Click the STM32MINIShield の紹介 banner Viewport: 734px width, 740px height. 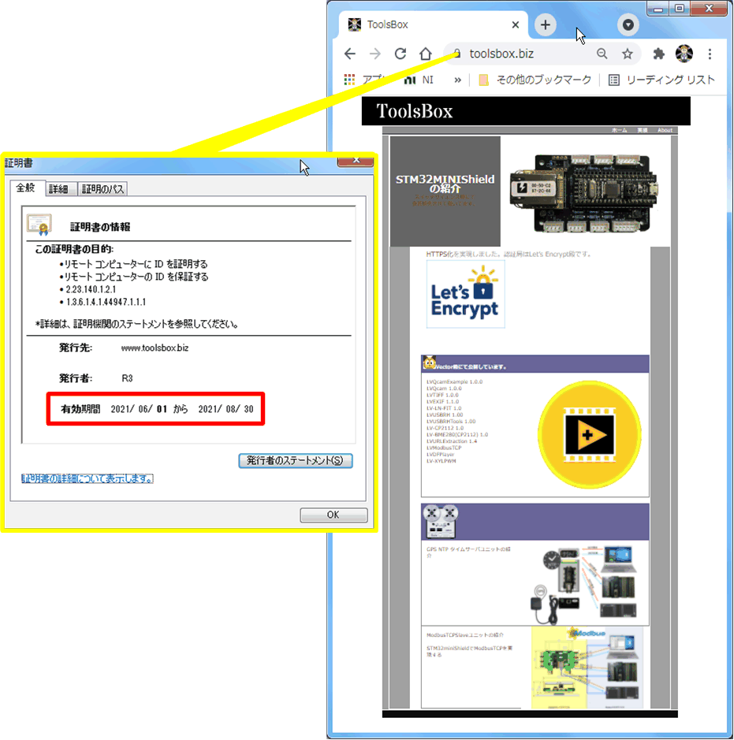pos(445,192)
